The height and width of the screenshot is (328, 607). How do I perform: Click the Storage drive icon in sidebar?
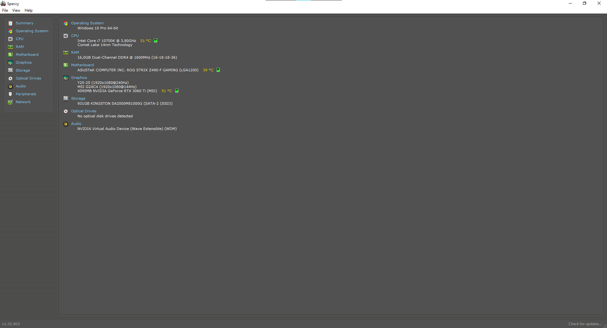[x=10, y=70]
